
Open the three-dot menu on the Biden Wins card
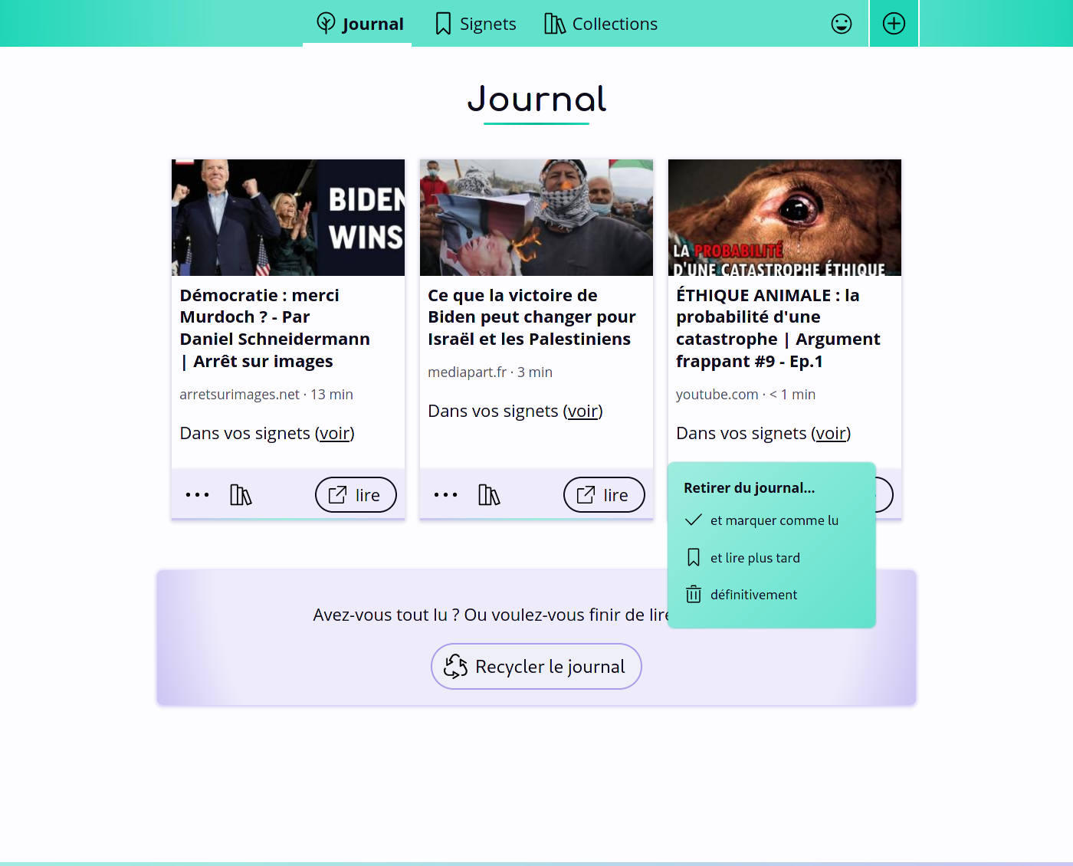point(197,496)
